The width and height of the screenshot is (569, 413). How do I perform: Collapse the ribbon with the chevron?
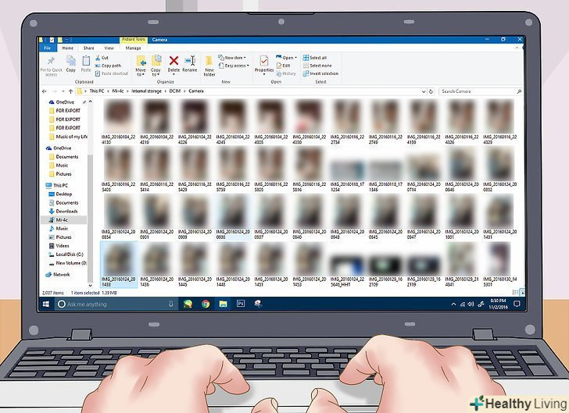(x=517, y=48)
